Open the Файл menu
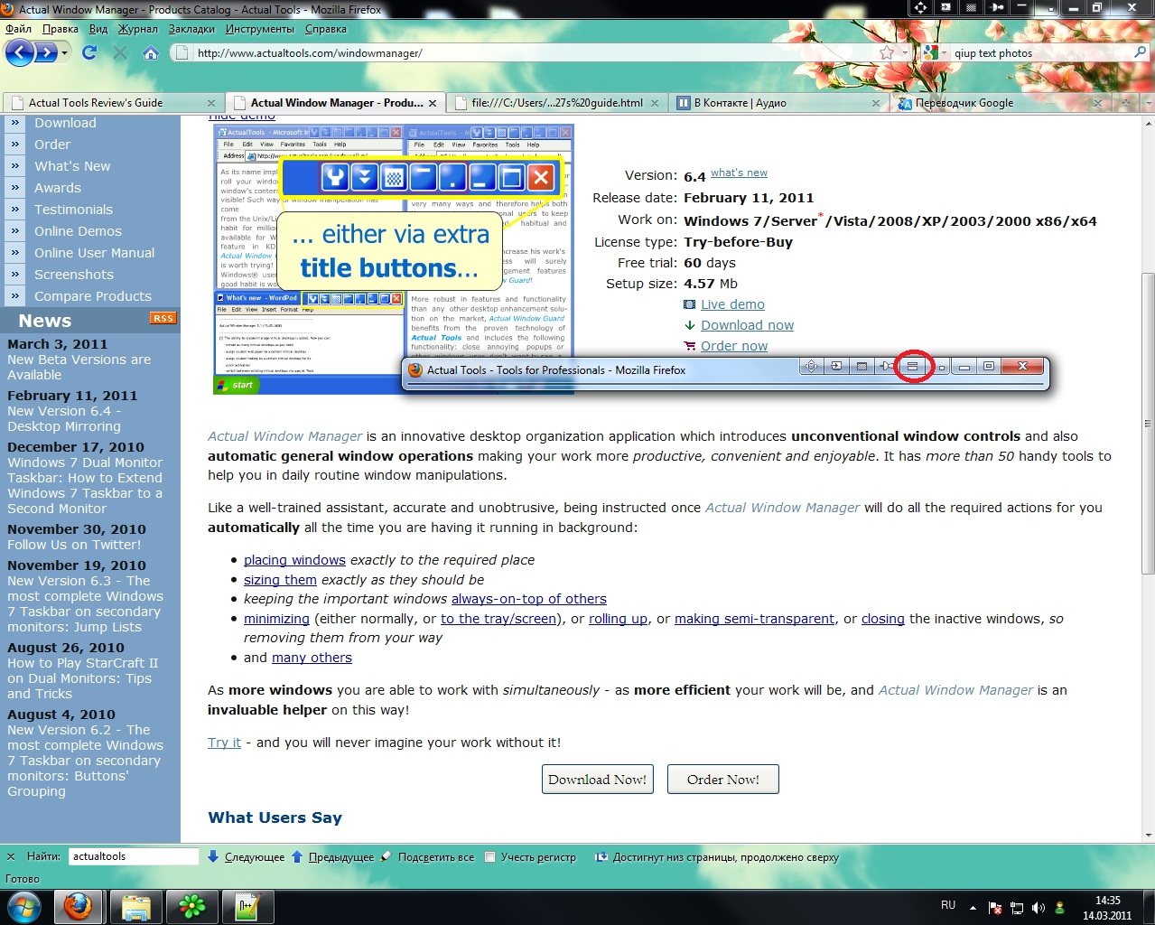 tap(18, 29)
